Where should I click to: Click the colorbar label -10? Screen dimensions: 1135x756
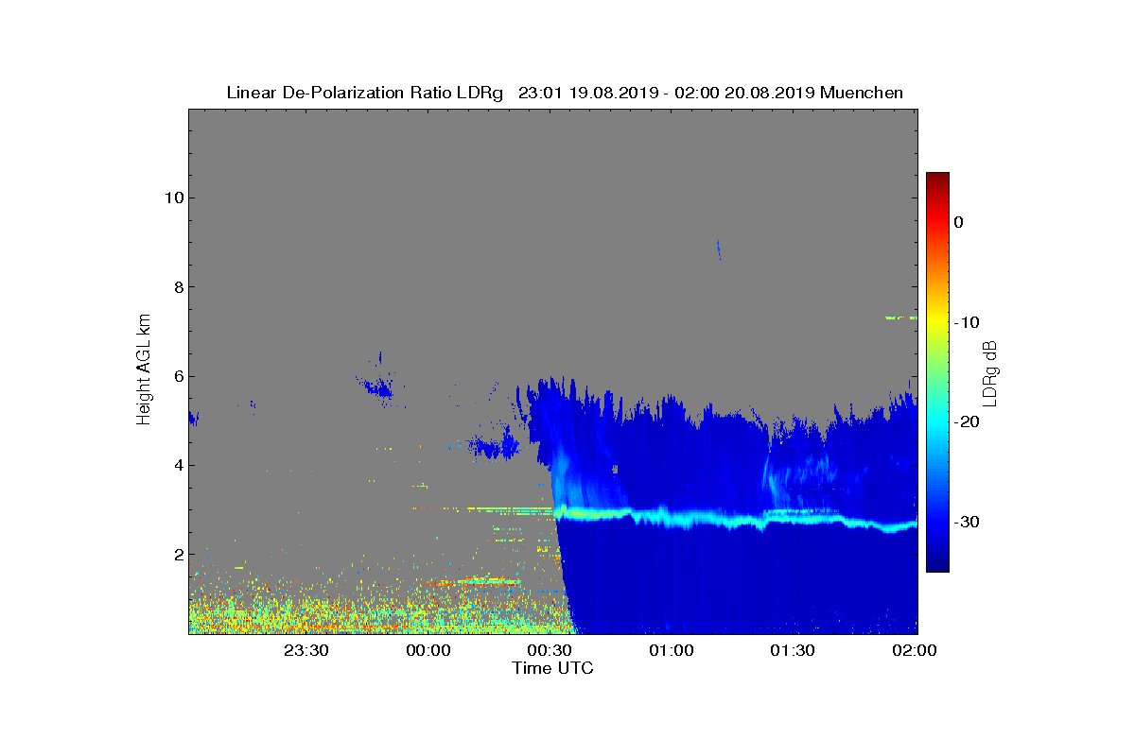tap(968, 322)
